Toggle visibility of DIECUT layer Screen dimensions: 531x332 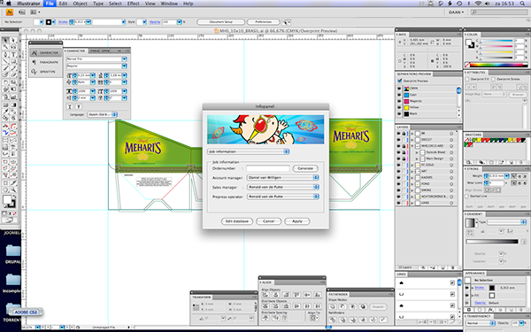click(x=399, y=140)
